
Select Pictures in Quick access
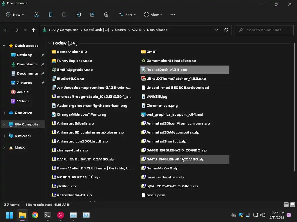24,83
